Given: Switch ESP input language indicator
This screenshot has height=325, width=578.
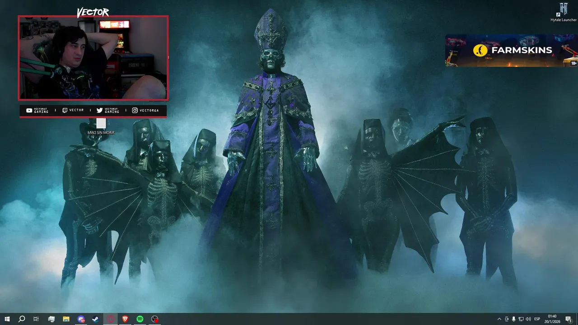Looking at the screenshot, I should click(x=537, y=319).
